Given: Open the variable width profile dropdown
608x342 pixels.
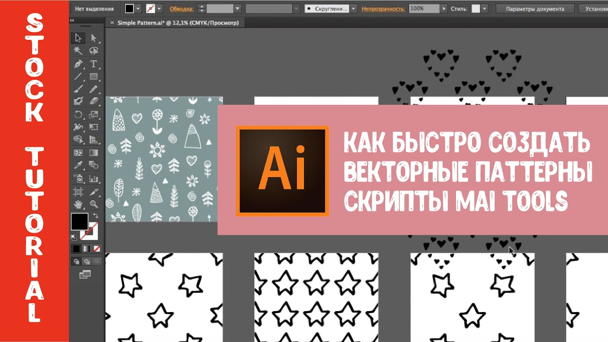Looking at the screenshot, I should 296,9.
